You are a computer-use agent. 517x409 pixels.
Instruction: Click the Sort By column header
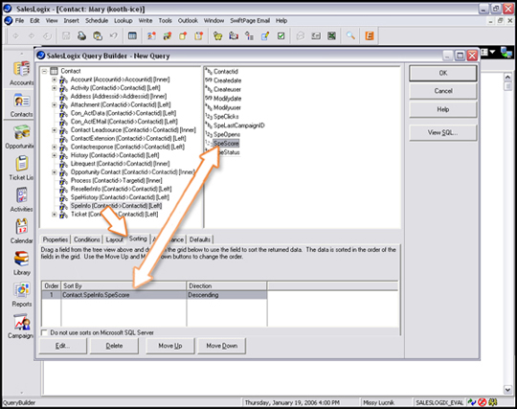[124, 285]
